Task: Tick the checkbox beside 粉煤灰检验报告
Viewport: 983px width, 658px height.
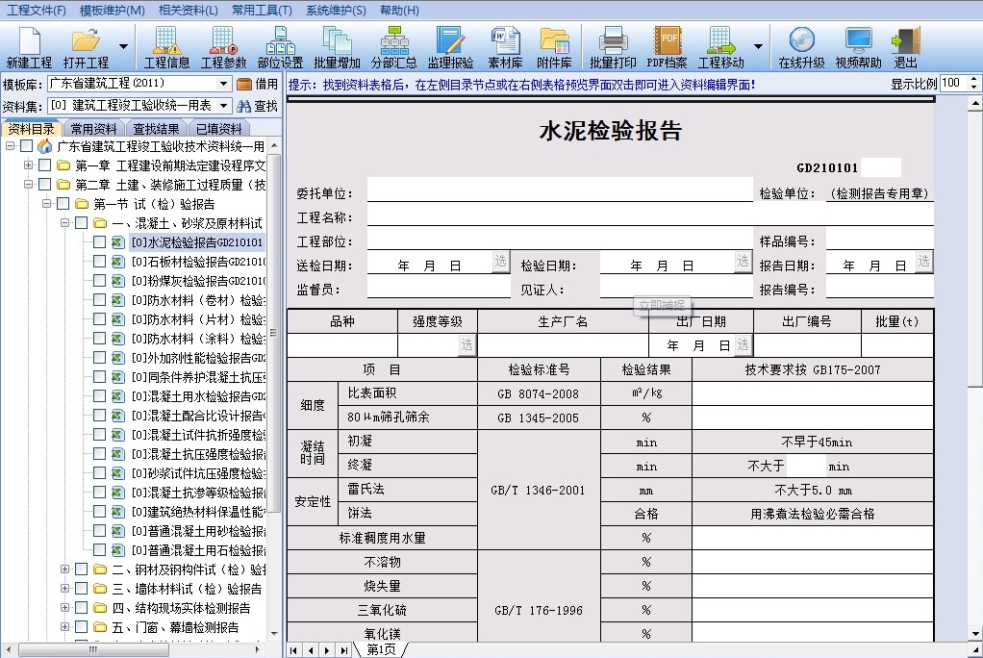Action: click(99, 280)
